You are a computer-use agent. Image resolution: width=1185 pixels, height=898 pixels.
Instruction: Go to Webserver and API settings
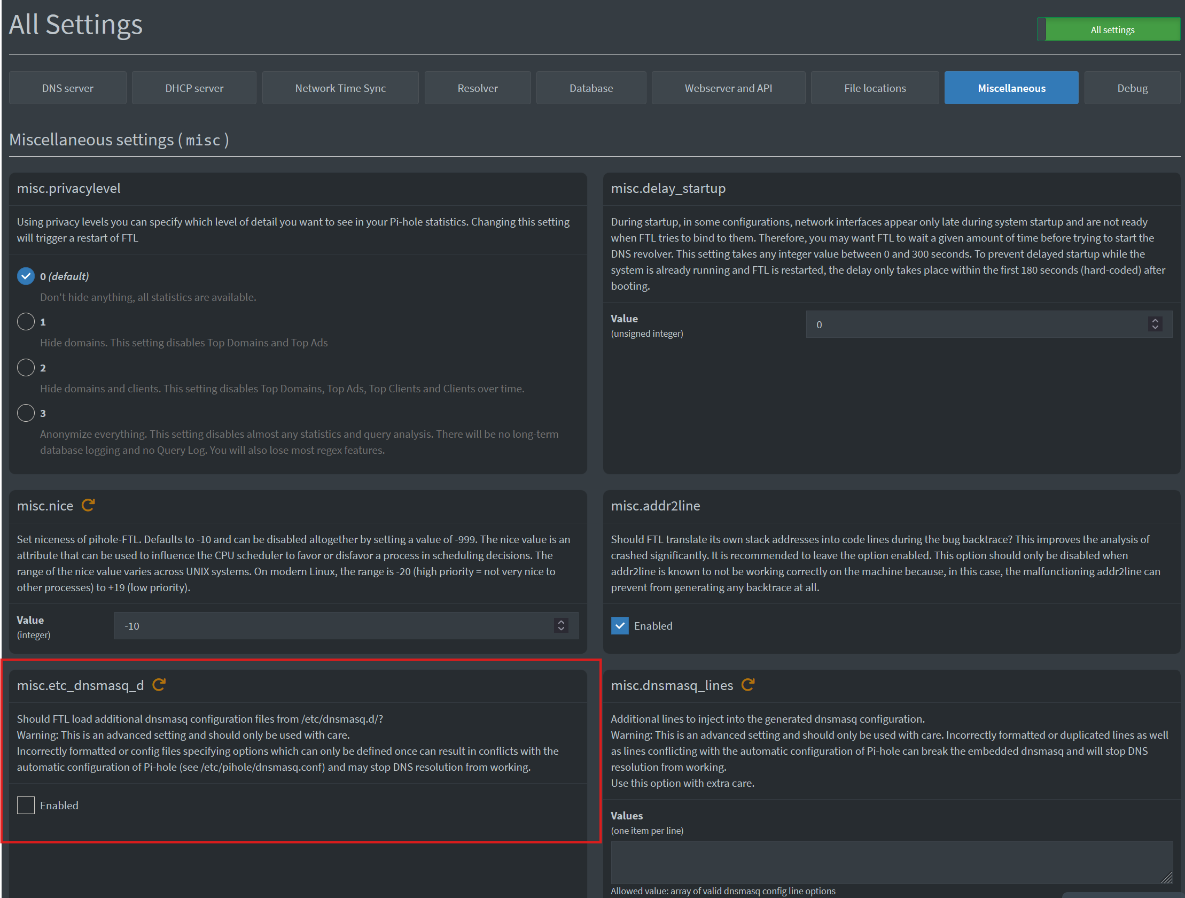(728, 87)
